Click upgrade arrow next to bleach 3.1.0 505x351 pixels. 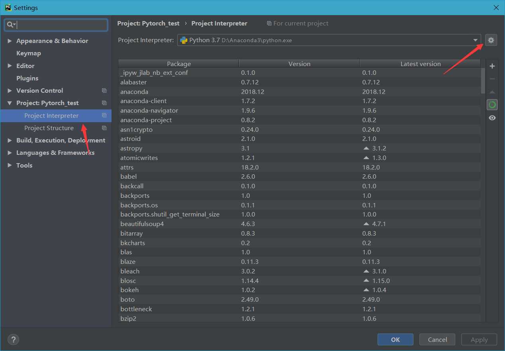366,271
